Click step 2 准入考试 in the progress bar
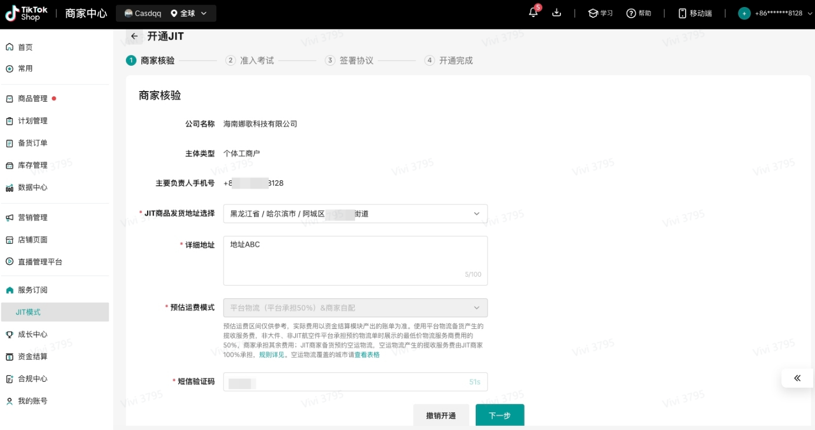This screenshot has height=430, width=815. click(250, 60)
